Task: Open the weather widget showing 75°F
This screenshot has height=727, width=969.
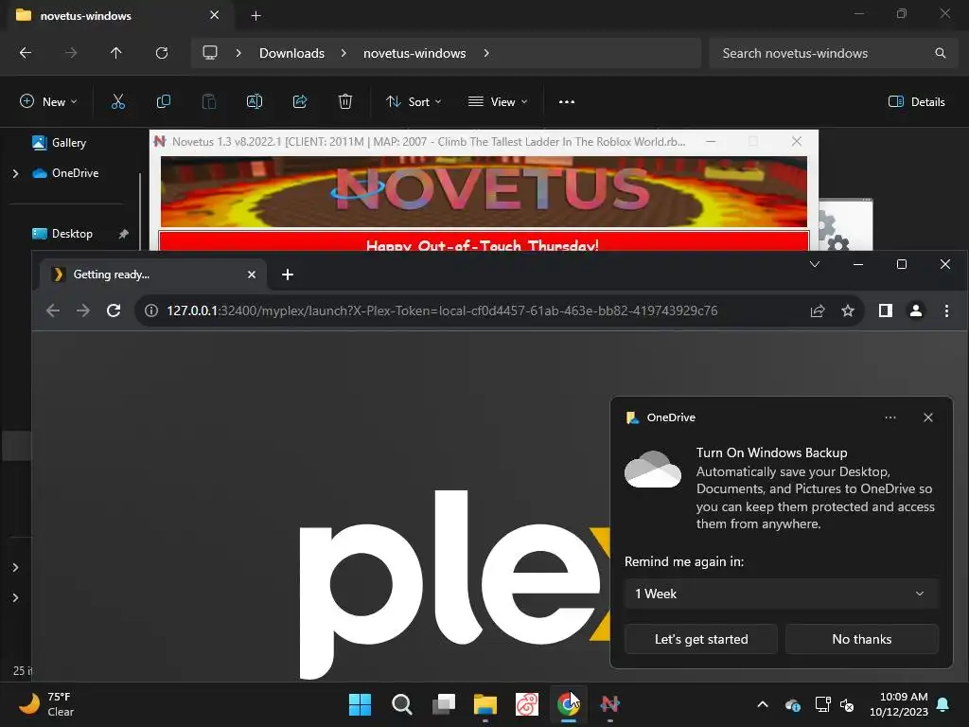Action: pyautogui.click(x=47, y=704)
